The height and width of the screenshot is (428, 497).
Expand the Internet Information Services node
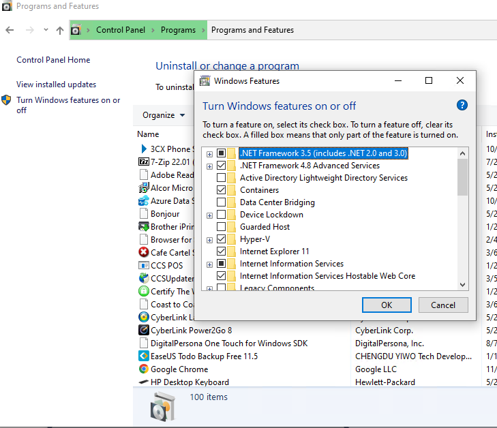pyautogui.click(x=209, y=265)
